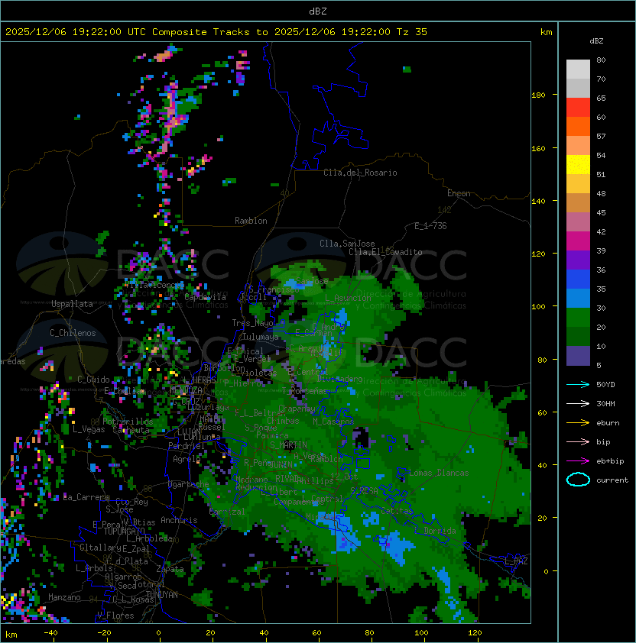This screenshot has height=643, width=636.
Task: Pick the slate 5-10 dBZ swatch
Action: (578, 356)
